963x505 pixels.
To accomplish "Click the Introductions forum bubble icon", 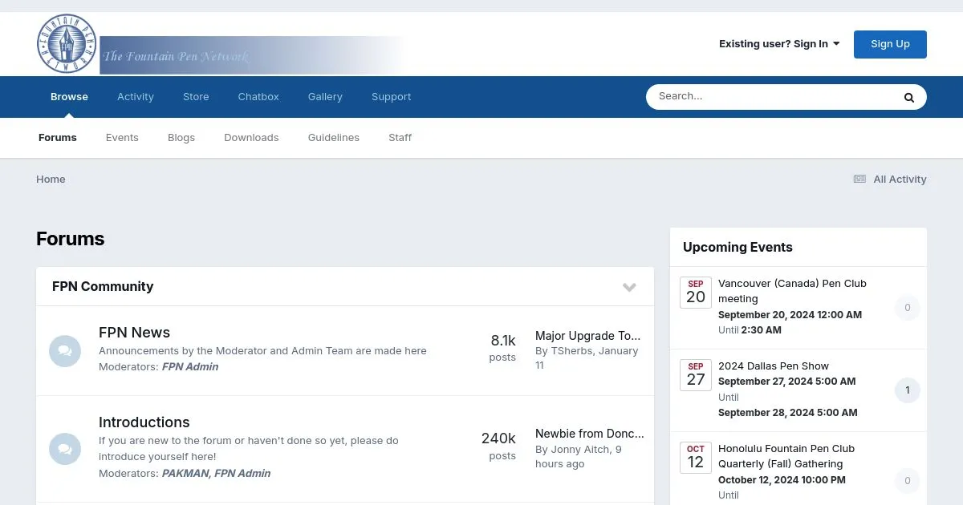I will (x=65, y=449).
